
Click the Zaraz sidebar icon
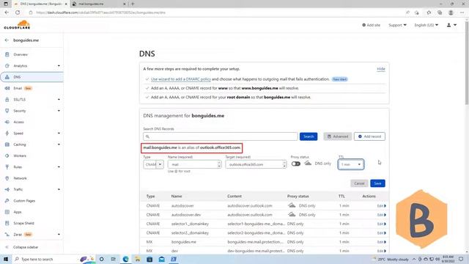pyautogui.click(x=7, y=235)
